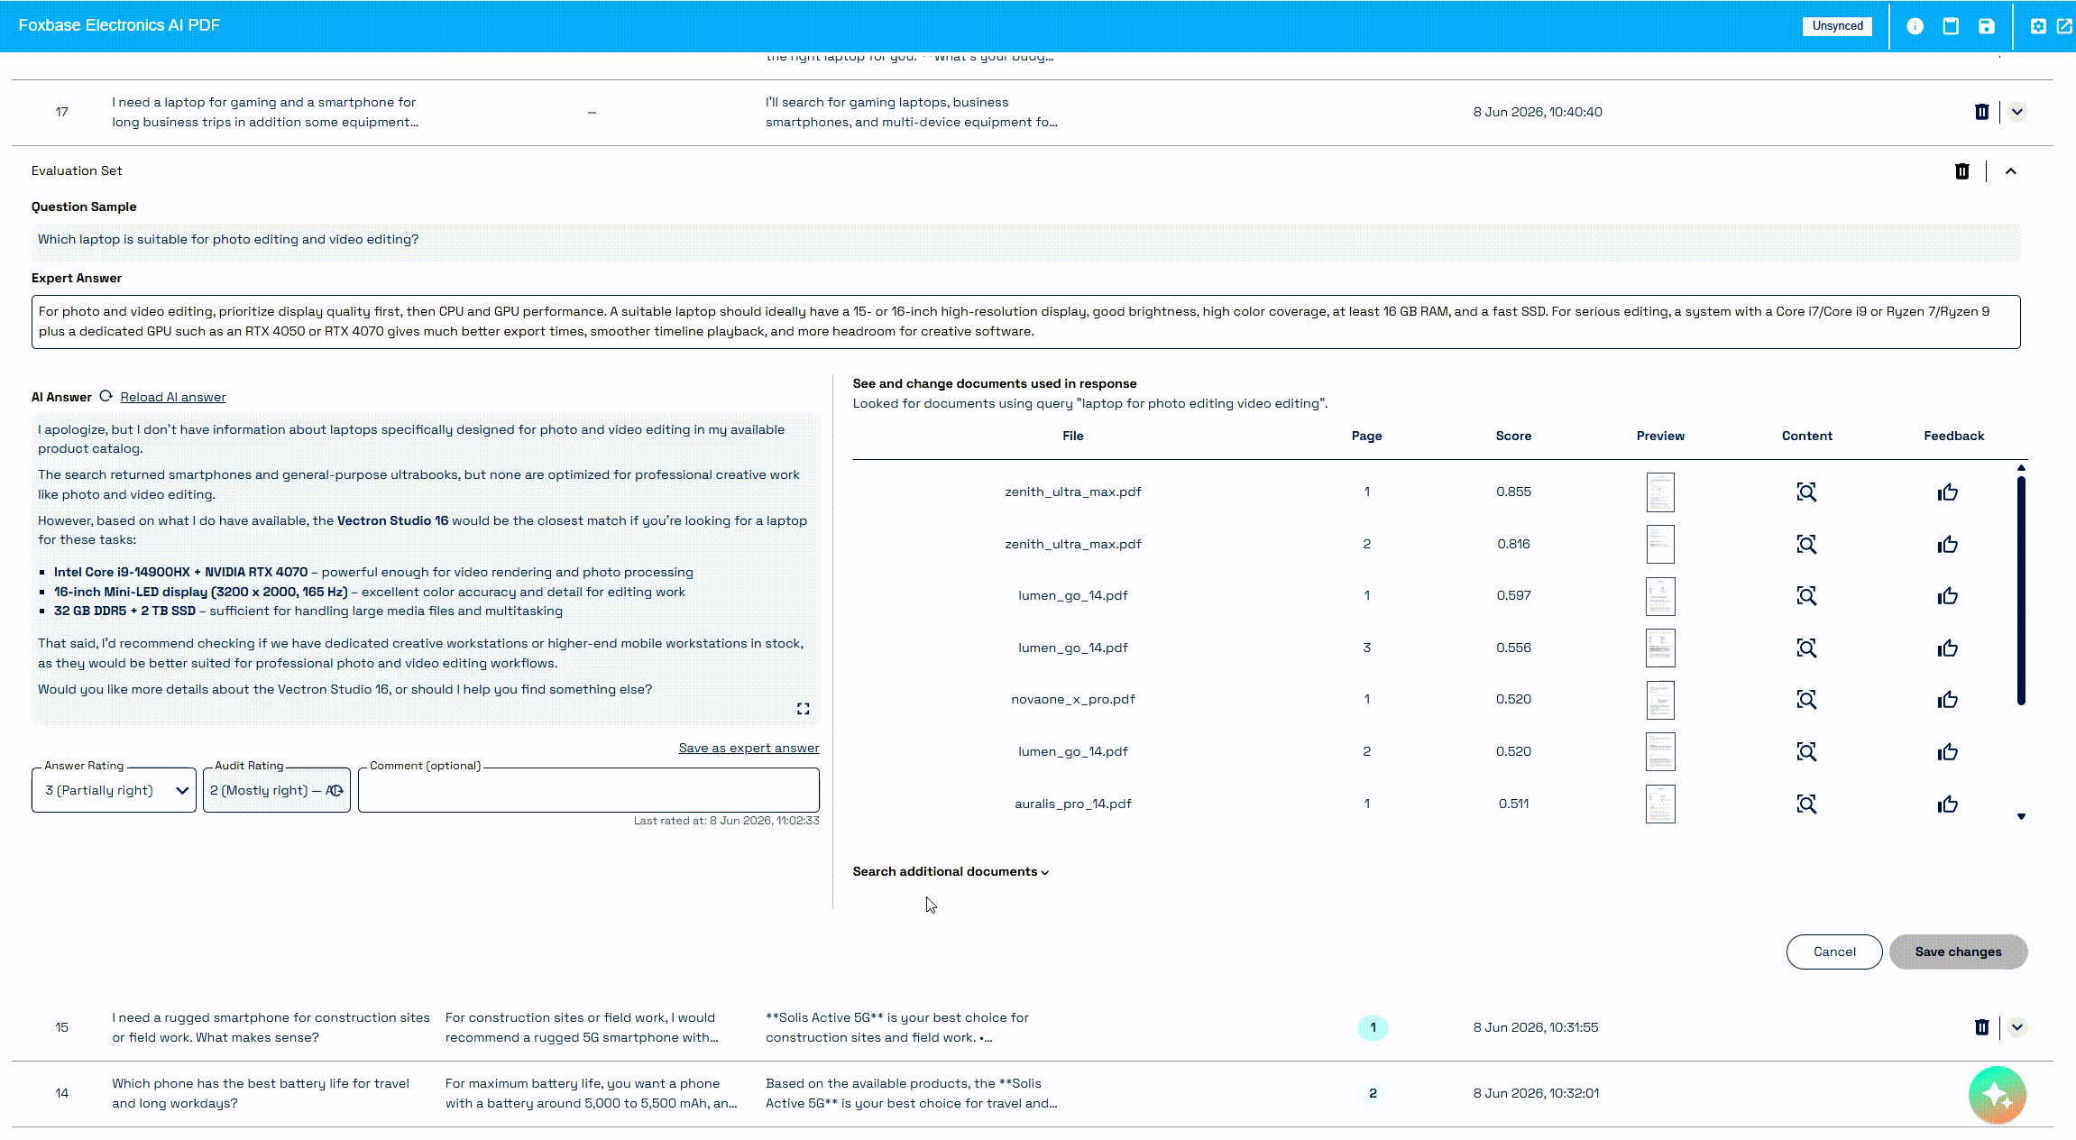Preview thumbnail of auralis_pro_14.pdf
The image size is (2076, 1140).
[x=1660, y=804]
